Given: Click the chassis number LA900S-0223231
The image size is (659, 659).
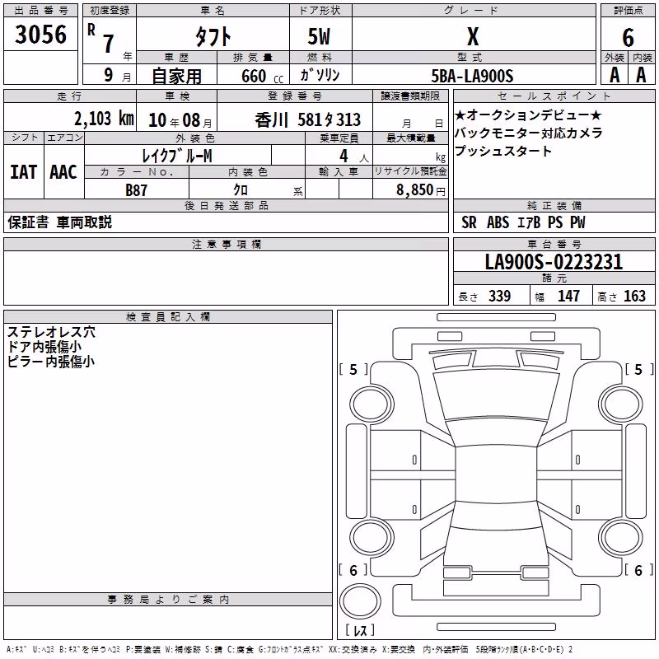Looking at the screenshot, I should coord(554,262).
